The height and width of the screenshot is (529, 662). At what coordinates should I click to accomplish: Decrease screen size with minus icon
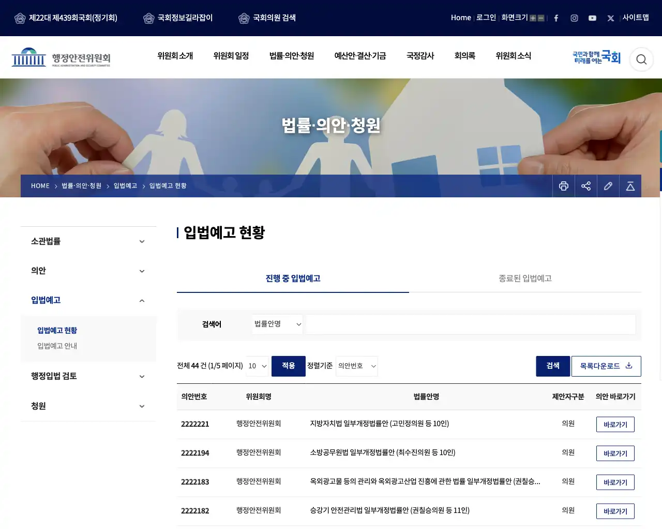[x=541, y=18]
